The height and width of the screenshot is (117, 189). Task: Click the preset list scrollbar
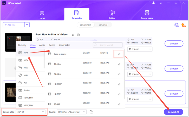(x=124, y=74)
